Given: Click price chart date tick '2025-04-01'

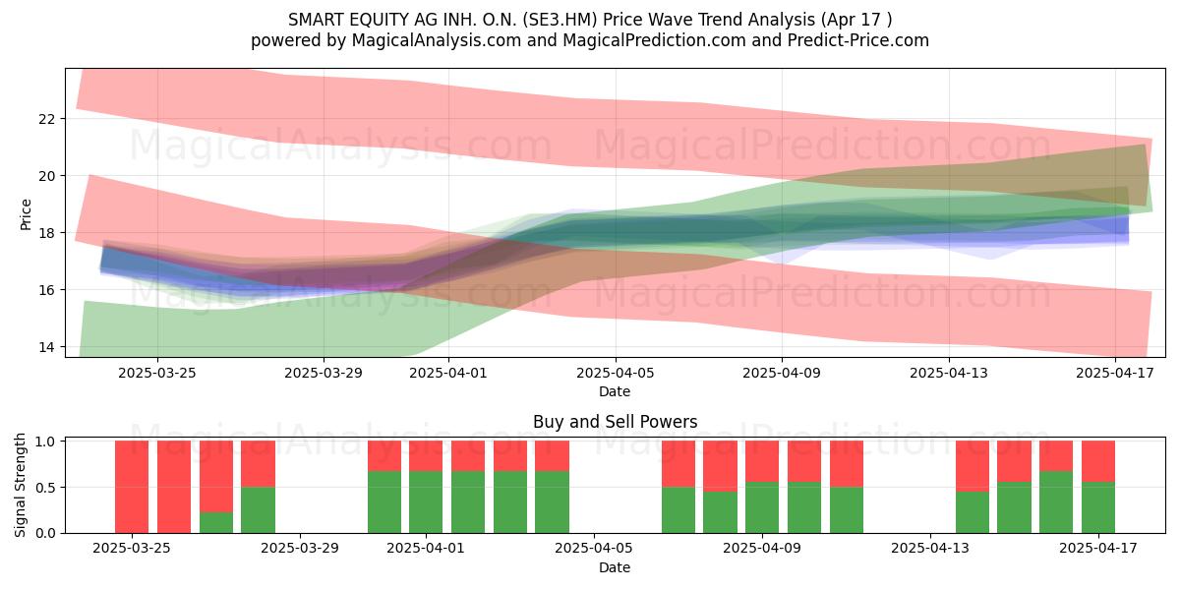Looking at the screenshot, I should pyautogui.click(x=448, y=373).
